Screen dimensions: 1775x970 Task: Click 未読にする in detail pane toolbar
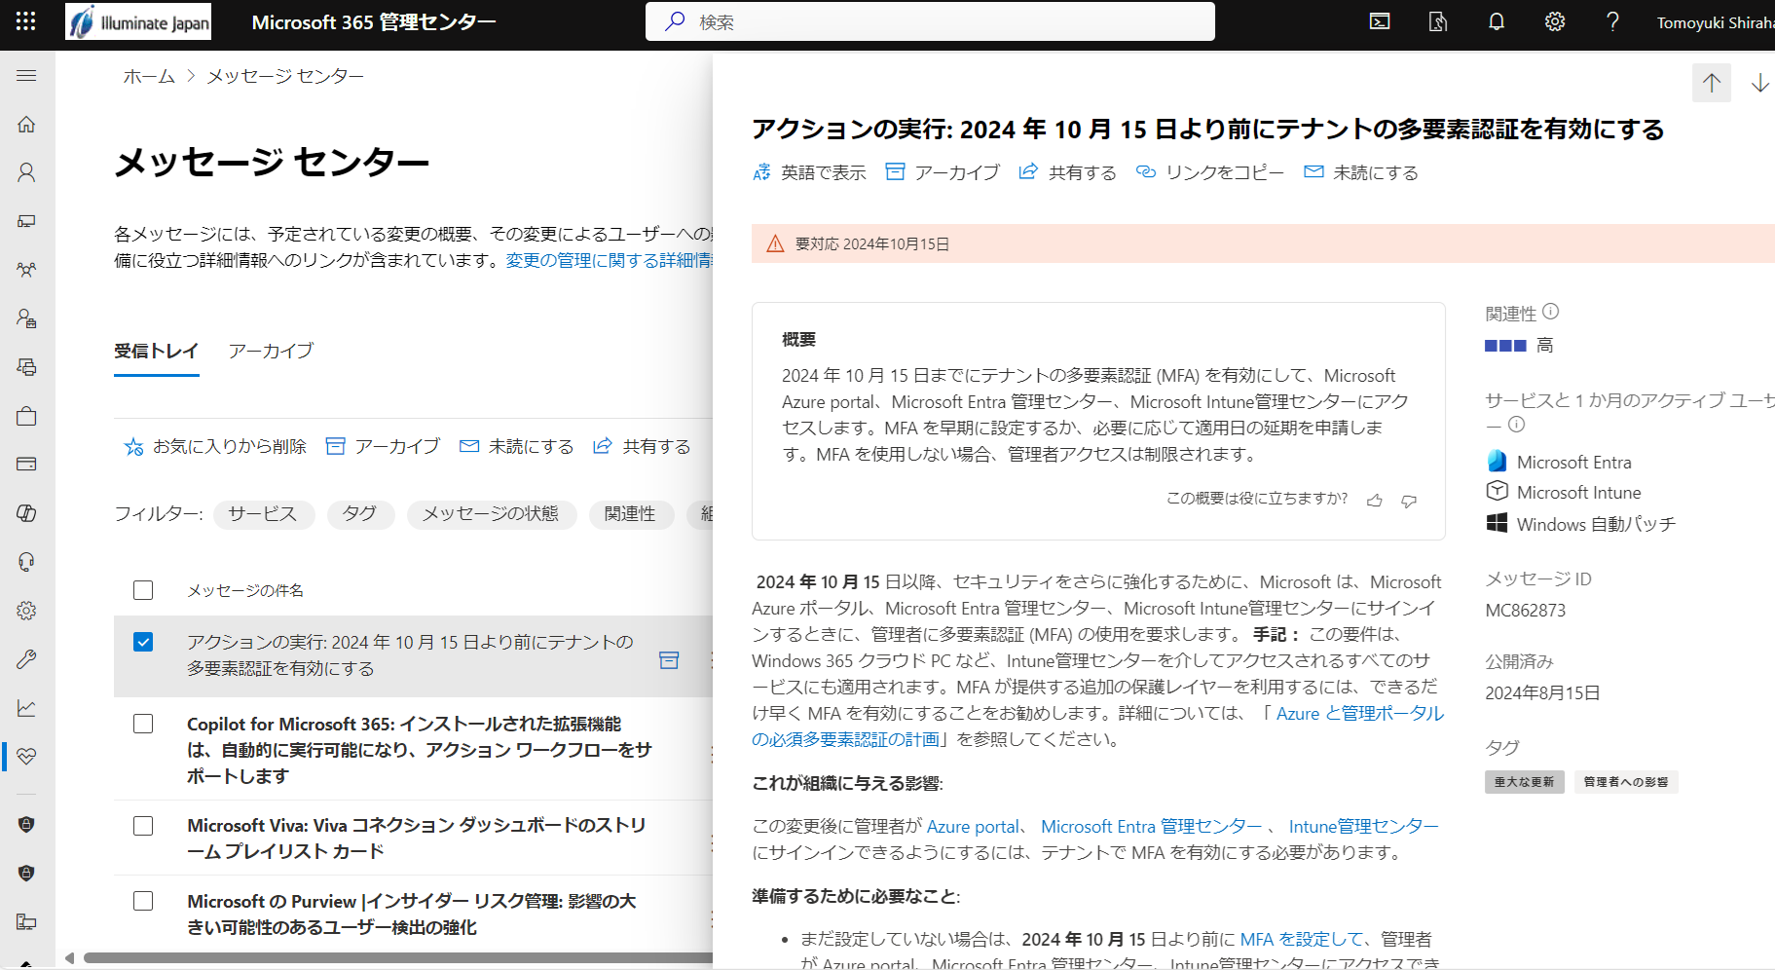(x=1361, y=172)
